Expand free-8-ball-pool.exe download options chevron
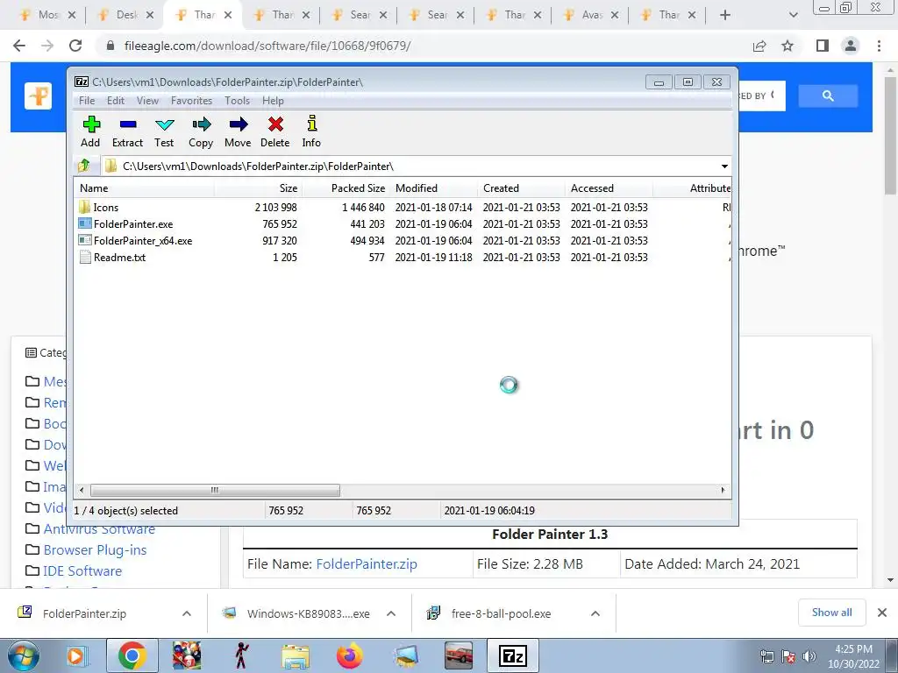This screenshot has width=898, height=673. [x=595, y=613]
